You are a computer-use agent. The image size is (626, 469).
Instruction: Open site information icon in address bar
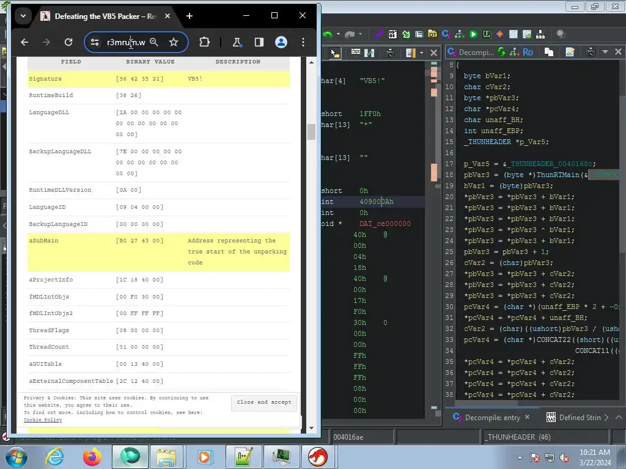95,42
